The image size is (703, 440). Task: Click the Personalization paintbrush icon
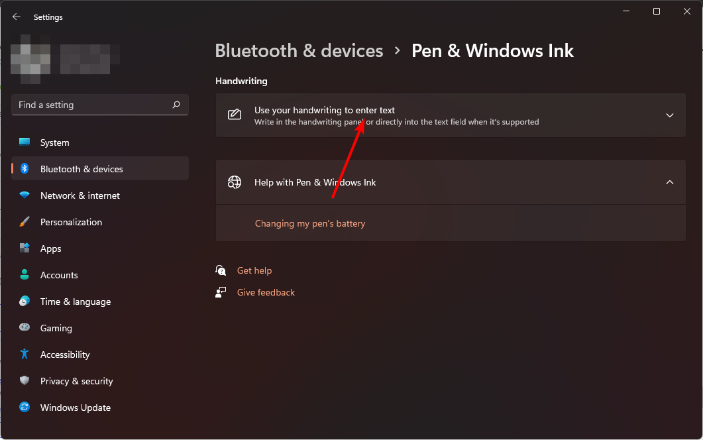[25, 222]
